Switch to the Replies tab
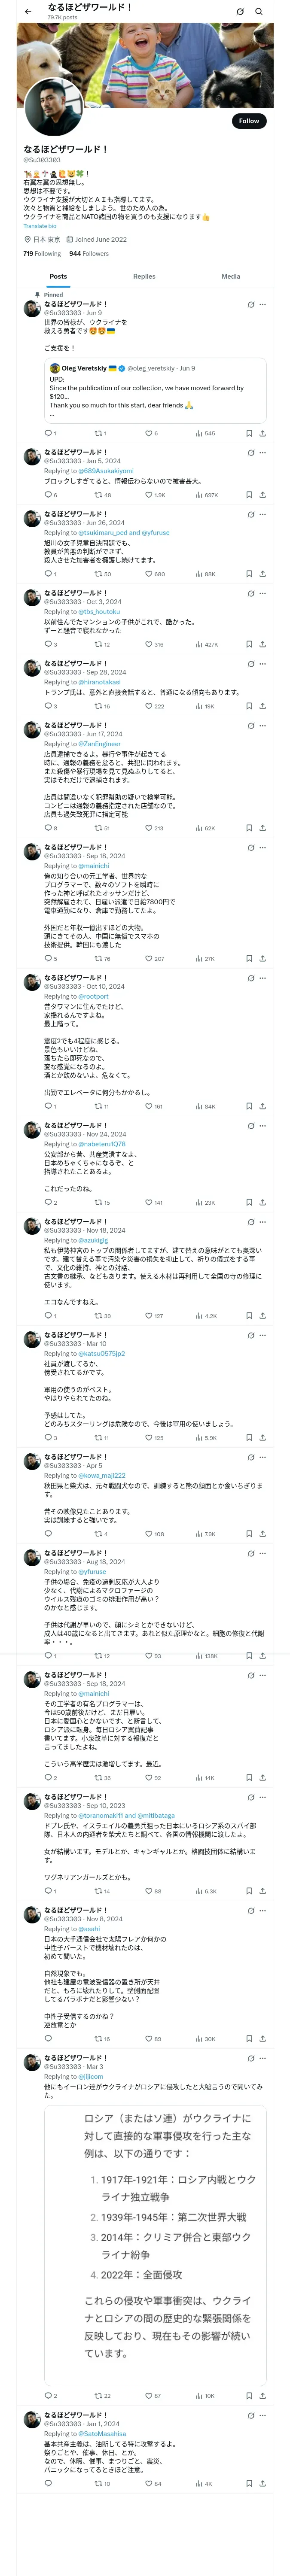The image size is (290, 2576). pos(144,276)
